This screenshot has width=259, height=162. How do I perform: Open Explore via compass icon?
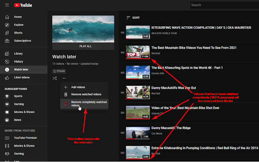7,25
